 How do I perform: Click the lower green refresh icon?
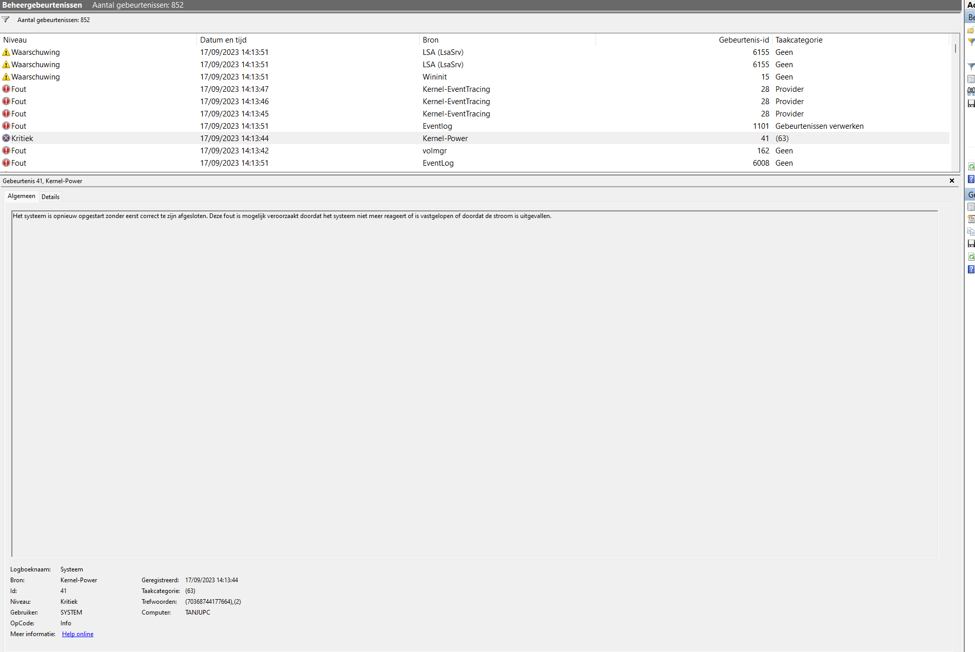pos(970,256)
